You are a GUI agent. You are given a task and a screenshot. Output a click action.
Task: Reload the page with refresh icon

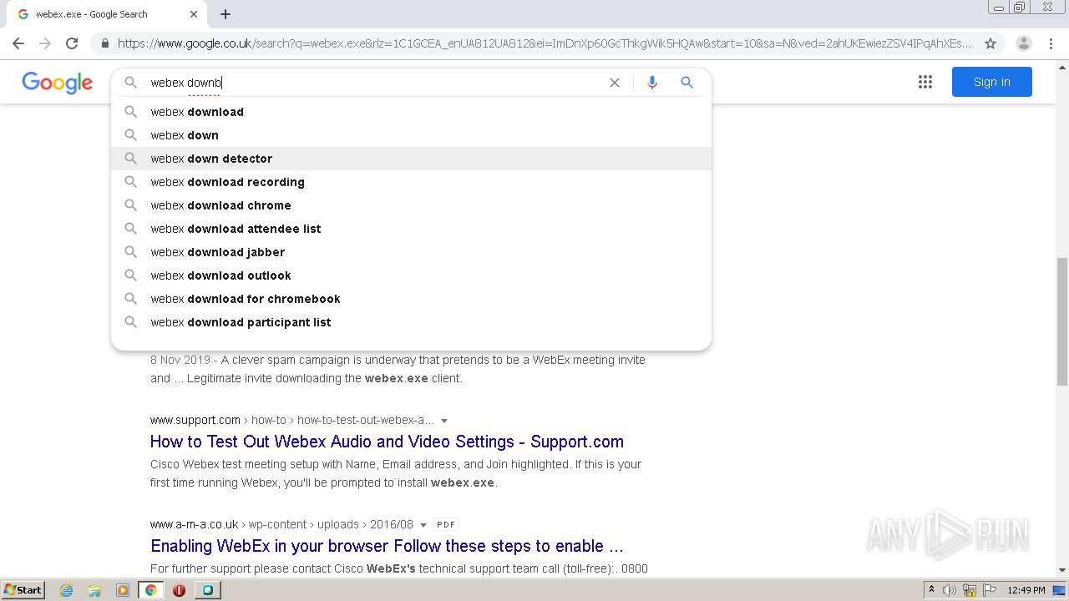[x=72, y=43]
